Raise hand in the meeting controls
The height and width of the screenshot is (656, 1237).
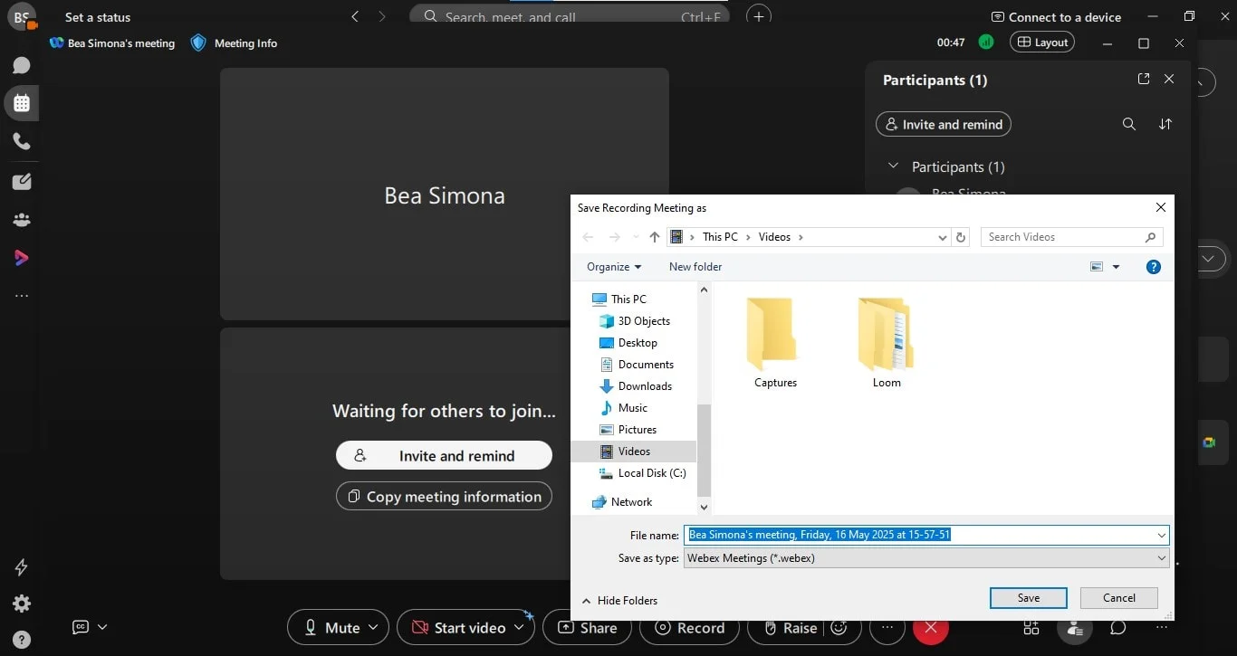coord(790,627)
